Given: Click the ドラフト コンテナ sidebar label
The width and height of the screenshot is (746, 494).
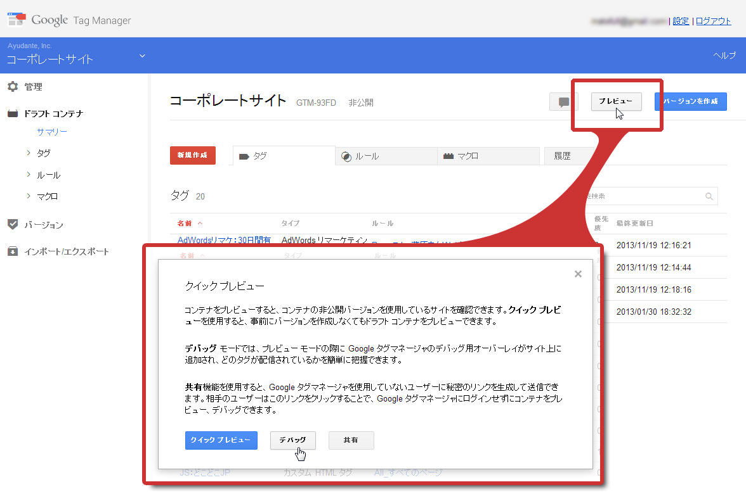Looking at the screenshot, I should [54, 113].
